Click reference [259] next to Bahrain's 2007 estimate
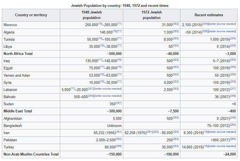 click(x=233, y=96)
